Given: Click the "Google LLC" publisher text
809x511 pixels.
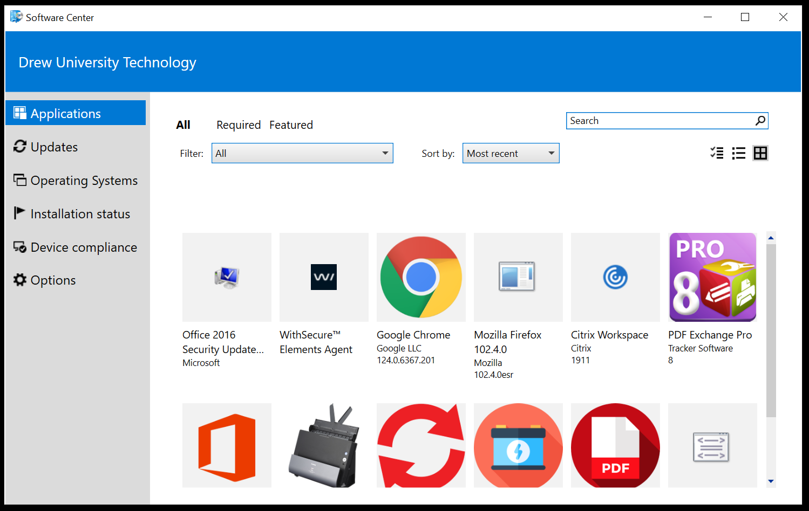Looking at the screenshot, I should click(399, 348).
